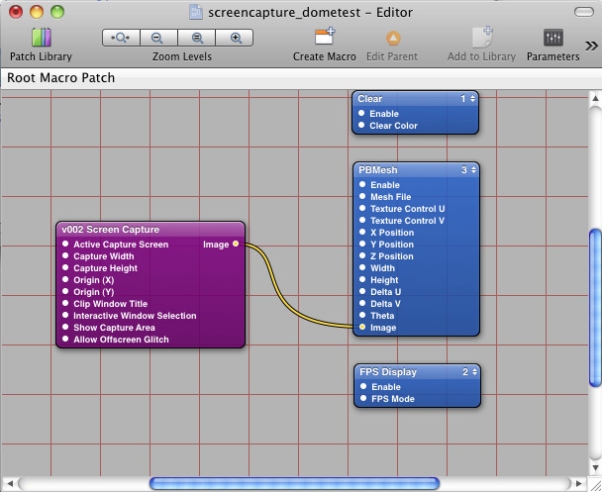The width and height of the screenshot is (602, 492).
Task: Change Clear patch layer order stepper
Action: tap(472, 99)
